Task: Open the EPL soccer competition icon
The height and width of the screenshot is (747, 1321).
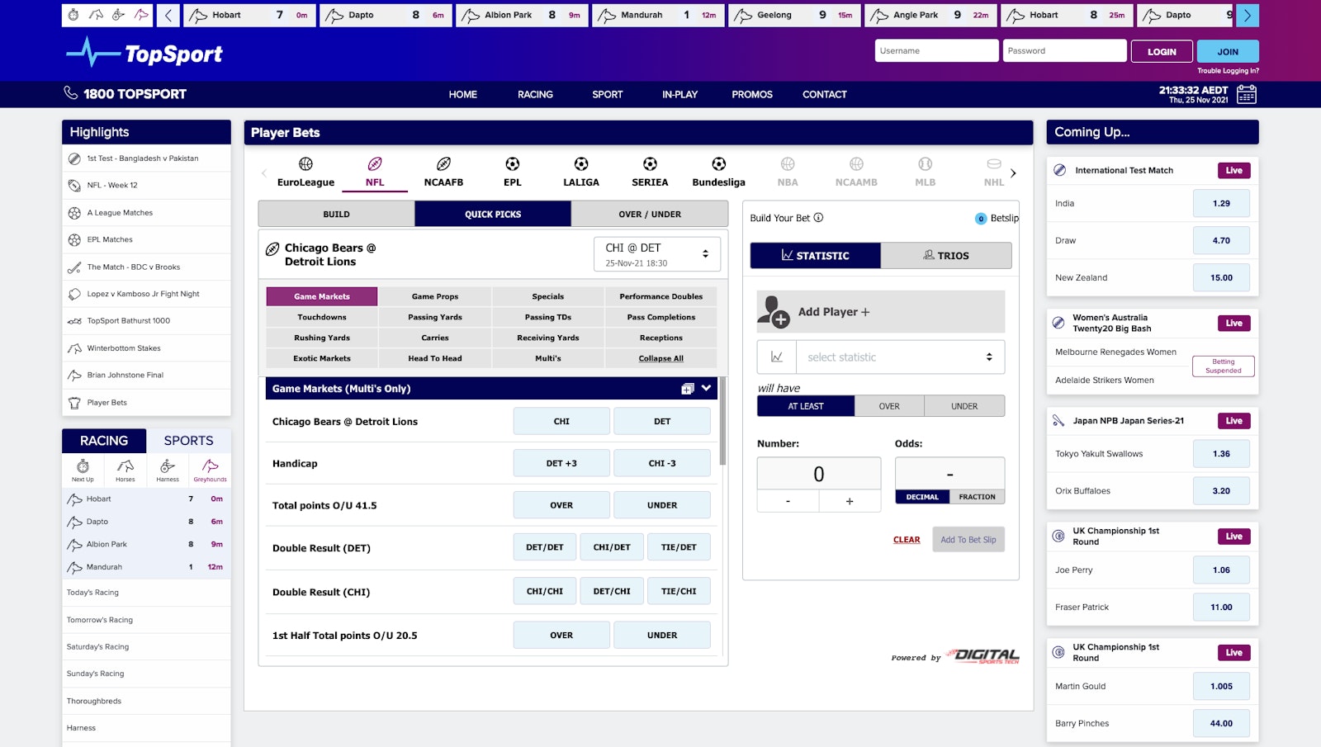Action: pyautogui.click(x=512, y=164)
